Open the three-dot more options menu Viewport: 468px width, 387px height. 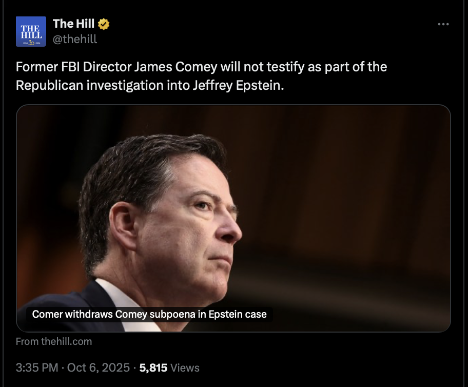click(442, 24)
